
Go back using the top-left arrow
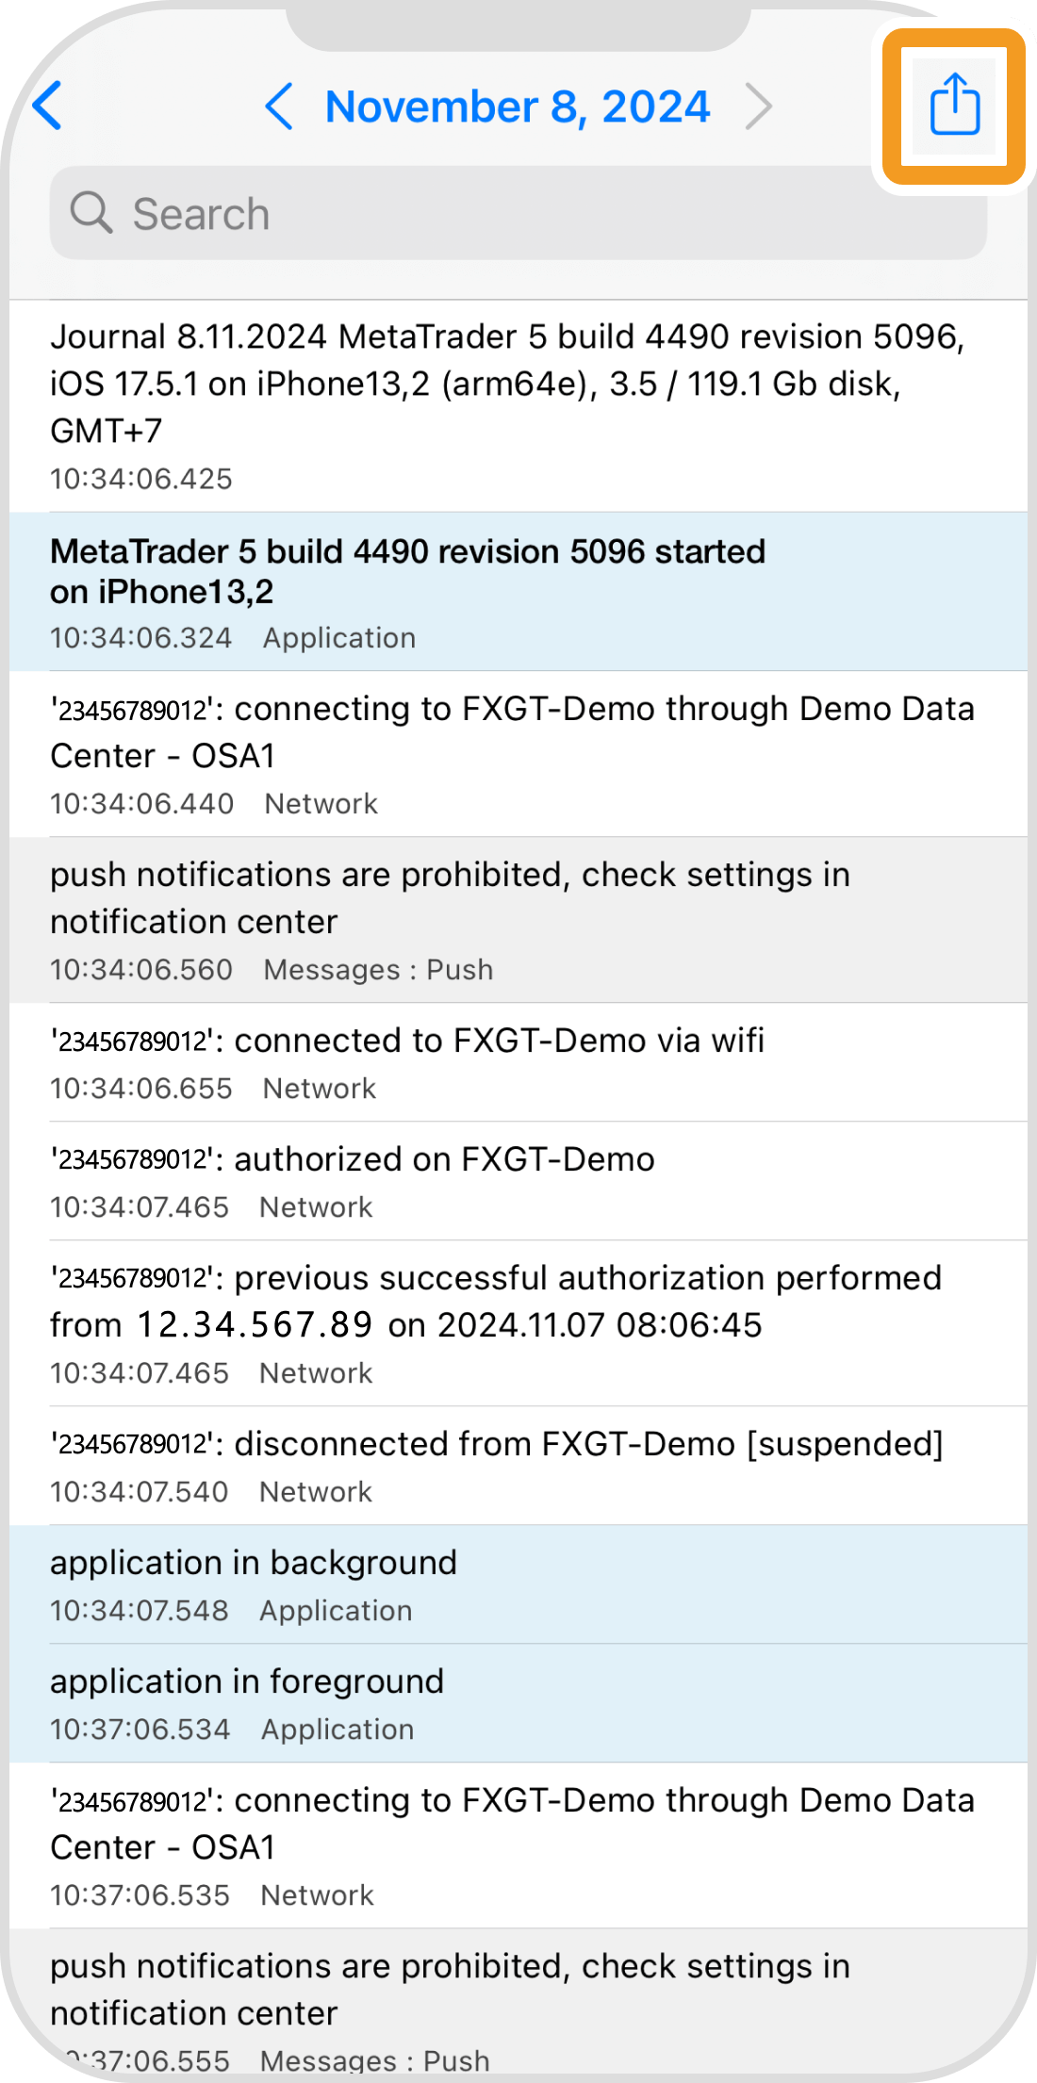(47, 106)
